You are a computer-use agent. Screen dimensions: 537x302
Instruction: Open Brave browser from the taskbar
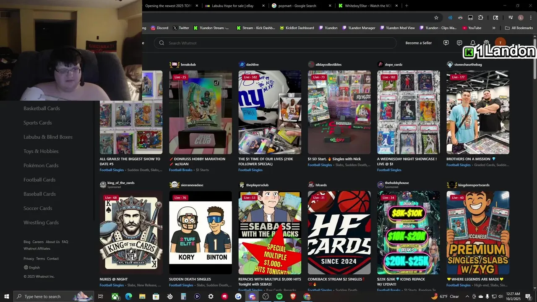[x=293, y=297]
